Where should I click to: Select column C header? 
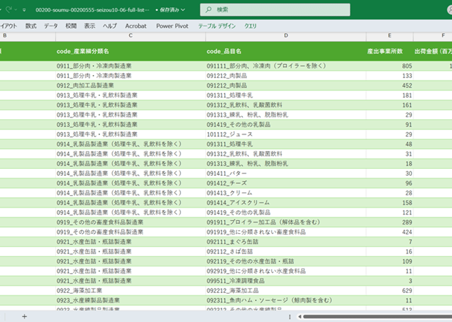click(131, 35)
